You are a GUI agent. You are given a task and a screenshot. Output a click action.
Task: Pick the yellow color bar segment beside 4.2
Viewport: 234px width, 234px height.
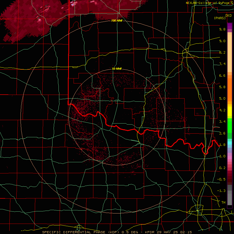pyautogui.click(x=230, y=111)
